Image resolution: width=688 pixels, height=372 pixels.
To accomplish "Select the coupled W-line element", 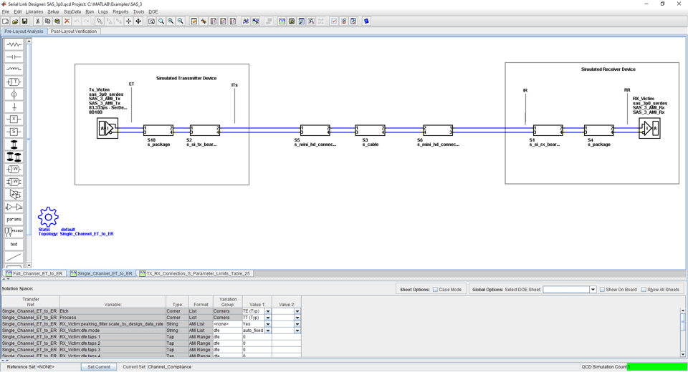I will click(x=14, y=182).
